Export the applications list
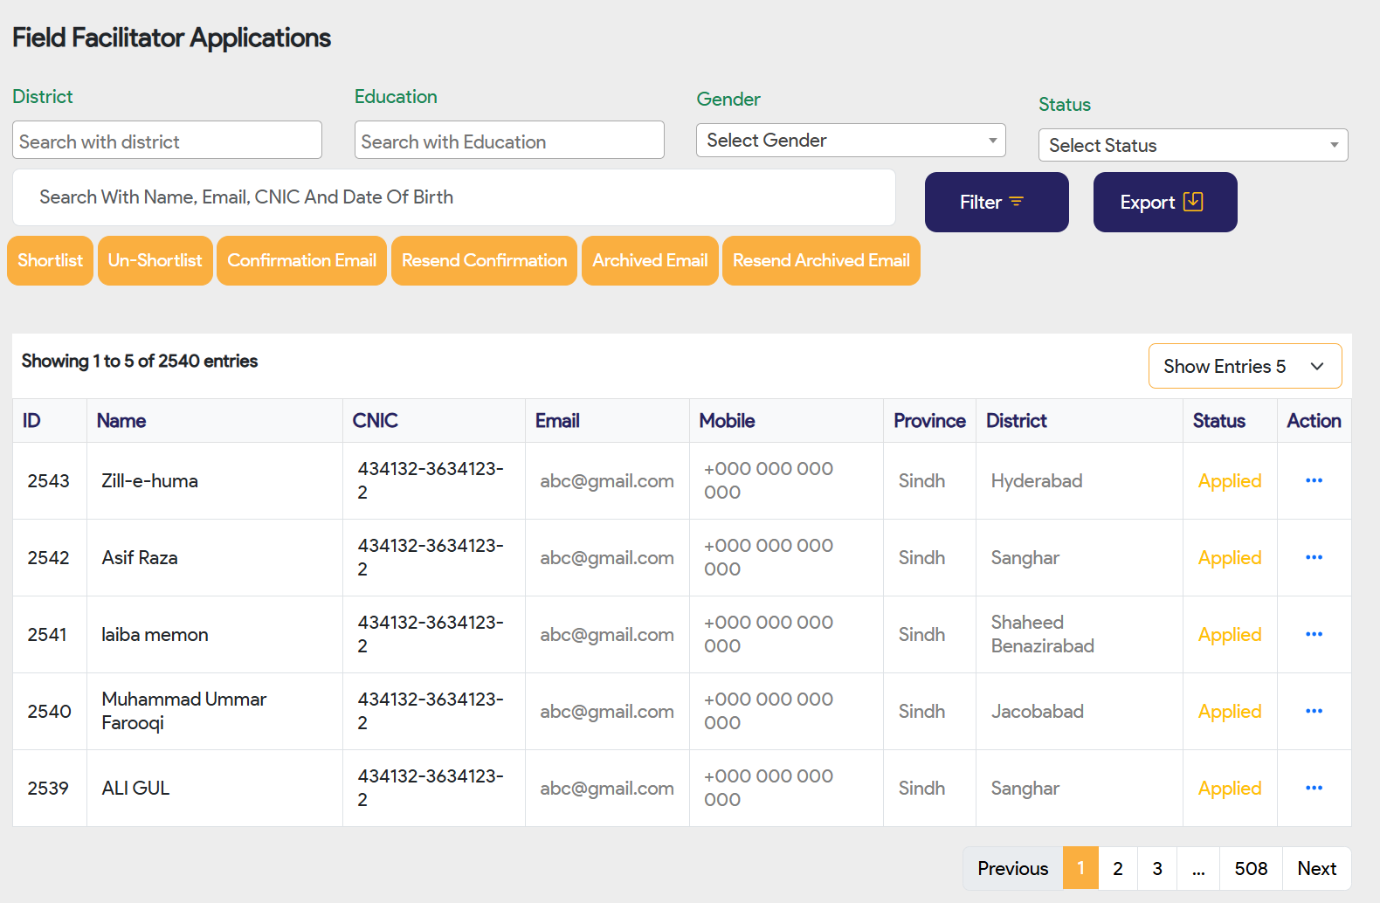Image resolution: width=1380 pixels, height=903 pixels. [x=1164, y=203]
